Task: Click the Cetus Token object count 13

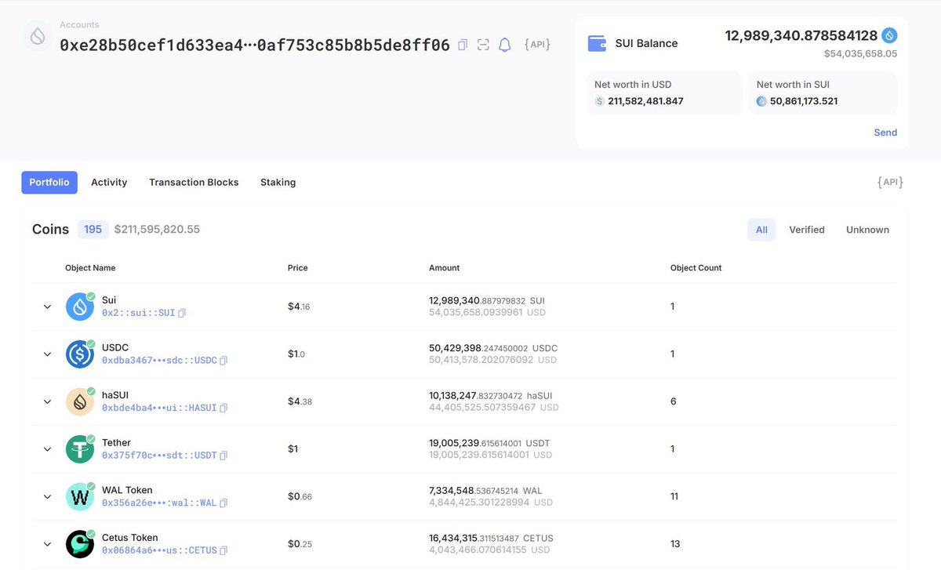Action: (675, 544)
